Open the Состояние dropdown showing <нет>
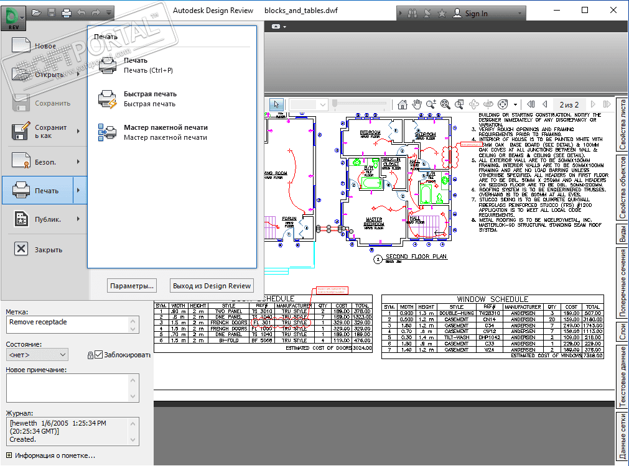The image size is (629, 466). [37, 355]
